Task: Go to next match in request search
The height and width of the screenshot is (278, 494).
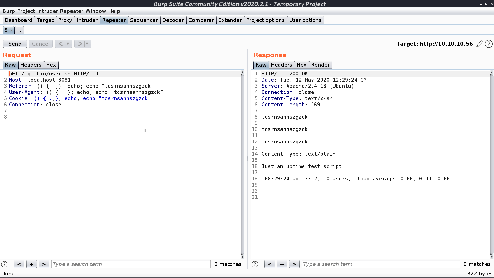Action: (44, 264)
